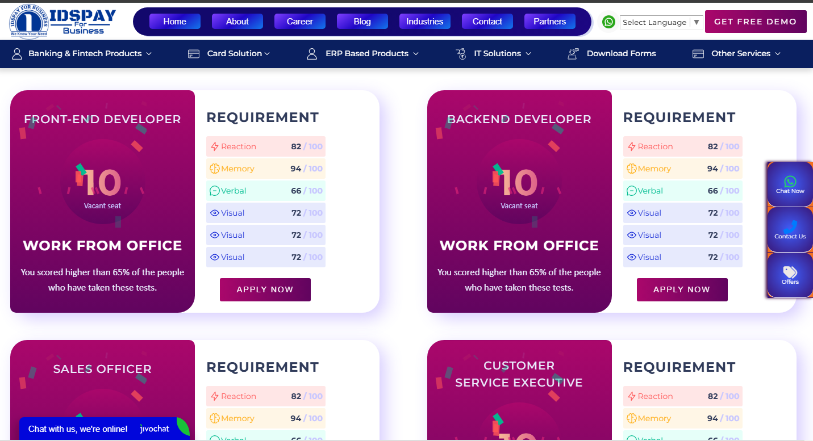The width and height of the screenshot is (813, 441).
Task: Click the IDSPAY for Business logo
Action: 62,22
